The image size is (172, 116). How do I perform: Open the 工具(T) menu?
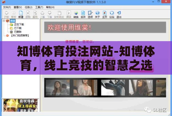click(x=39, y=7)
